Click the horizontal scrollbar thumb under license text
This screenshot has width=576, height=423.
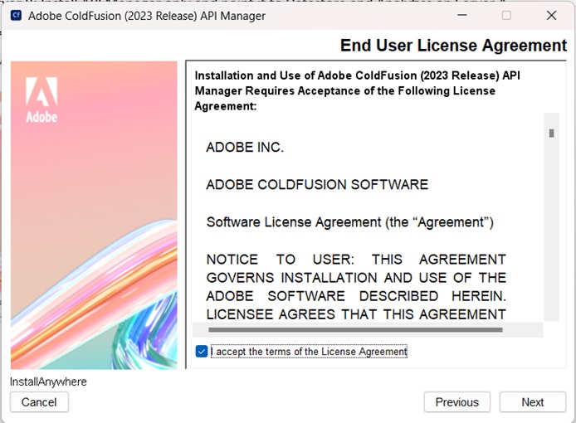point(355,330)
